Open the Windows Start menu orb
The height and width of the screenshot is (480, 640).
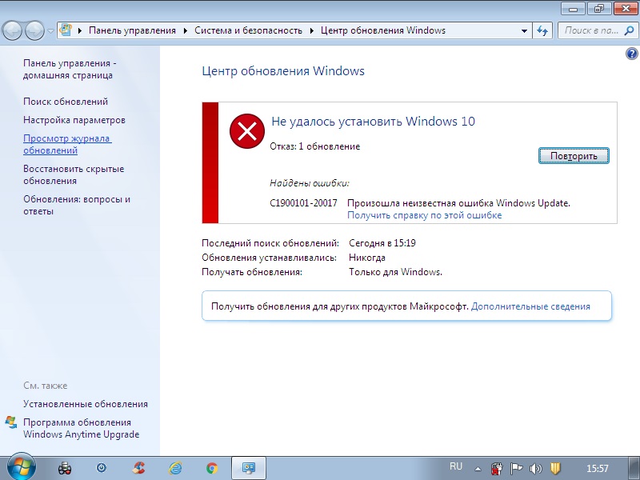[x=20, y=466]
